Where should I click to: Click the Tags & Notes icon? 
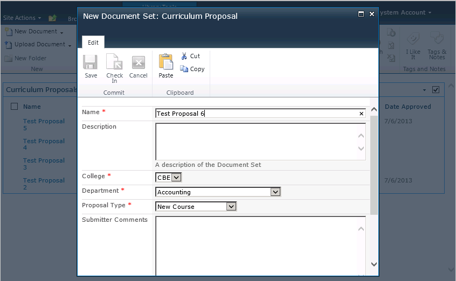click(x=437, y=39)
